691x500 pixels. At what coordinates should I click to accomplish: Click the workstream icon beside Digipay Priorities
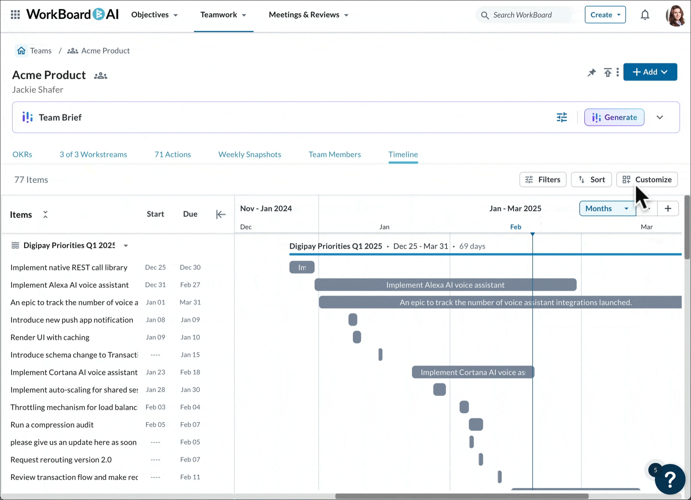click(15, 245)
